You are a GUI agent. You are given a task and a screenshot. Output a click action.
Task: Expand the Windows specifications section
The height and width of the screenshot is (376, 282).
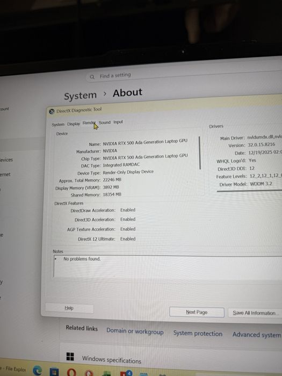171,359
